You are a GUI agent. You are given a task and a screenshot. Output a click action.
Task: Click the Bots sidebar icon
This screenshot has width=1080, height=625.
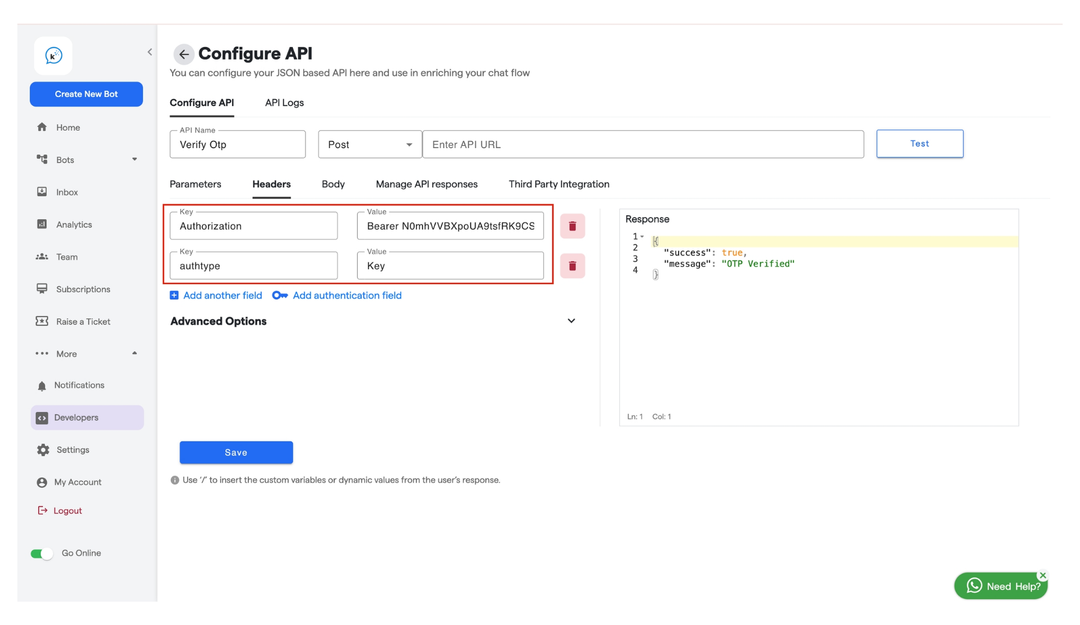(x=42, y=159)
